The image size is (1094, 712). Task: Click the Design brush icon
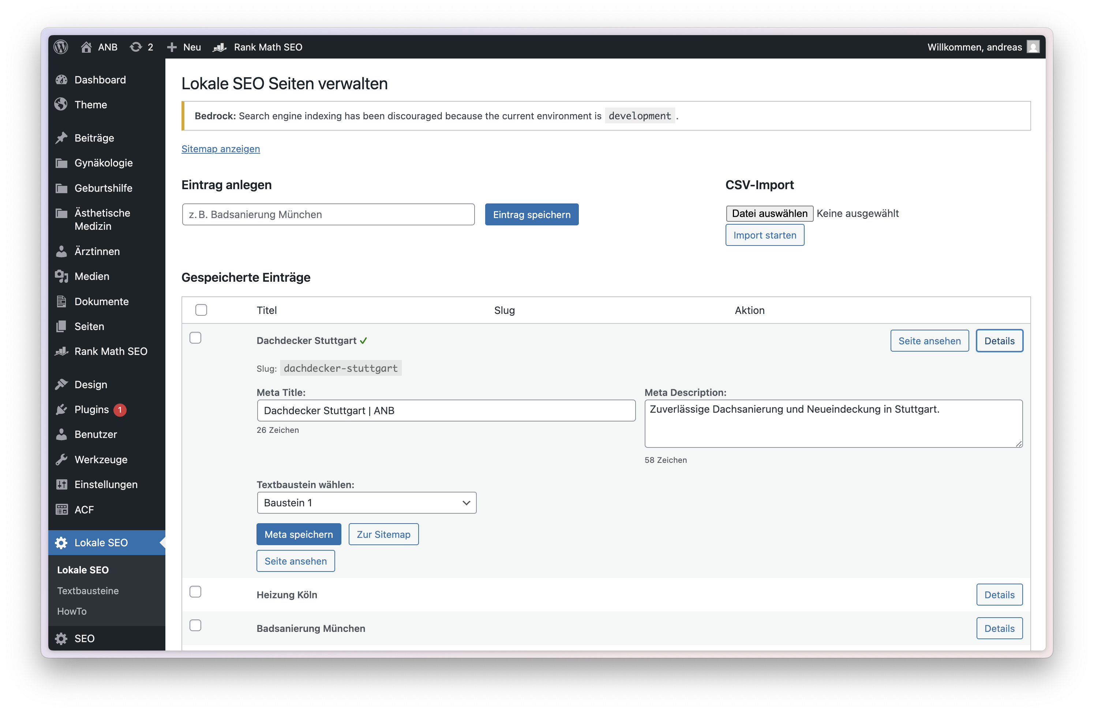(x=61, y=384)
